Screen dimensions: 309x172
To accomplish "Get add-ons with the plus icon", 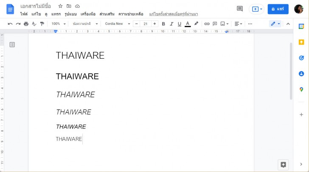I will (x=301, y=115).
